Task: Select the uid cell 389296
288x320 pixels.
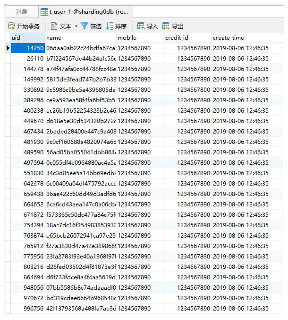Action: click(28, 100)
